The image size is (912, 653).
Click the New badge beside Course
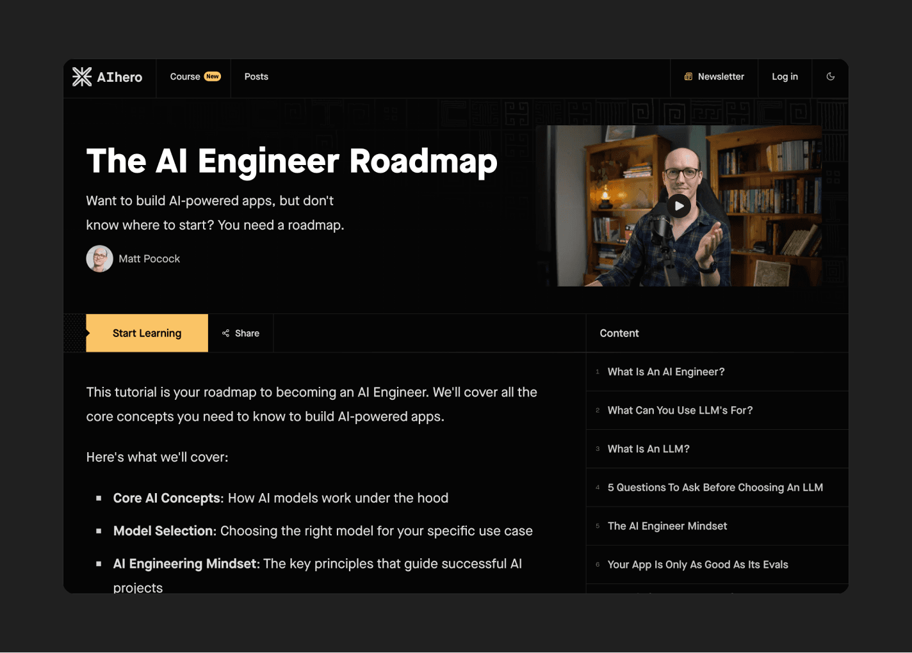pos(212,75)
